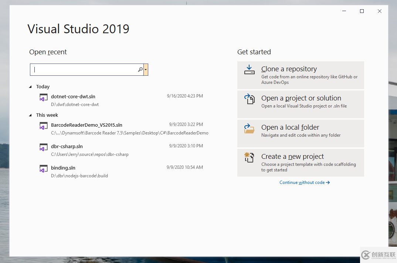Click path D:\dbr\nodejs-barcode\build

coord(79,176)
